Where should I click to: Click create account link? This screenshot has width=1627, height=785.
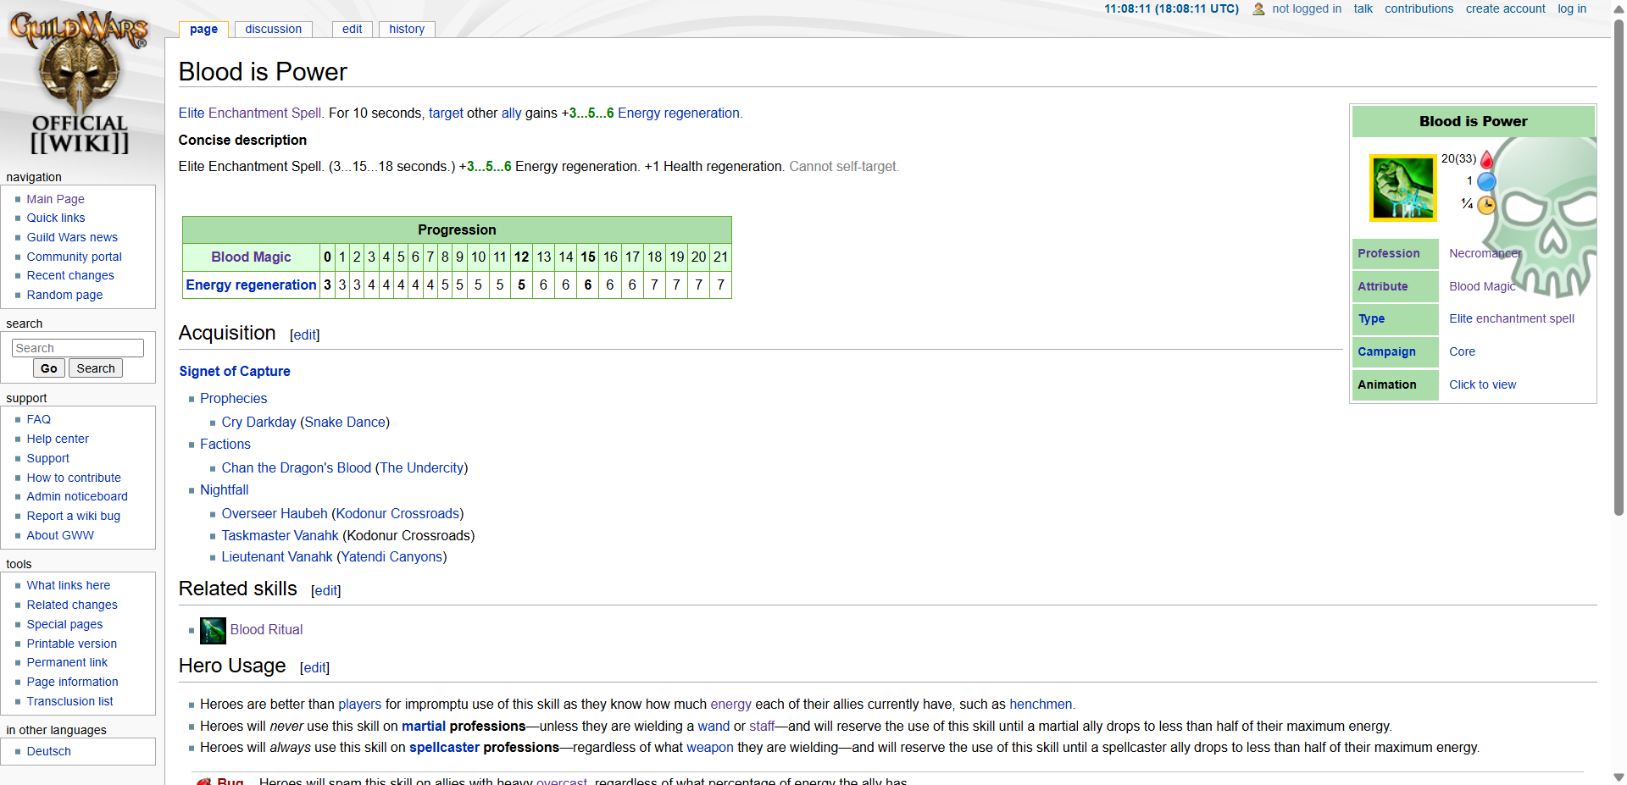1505,8
